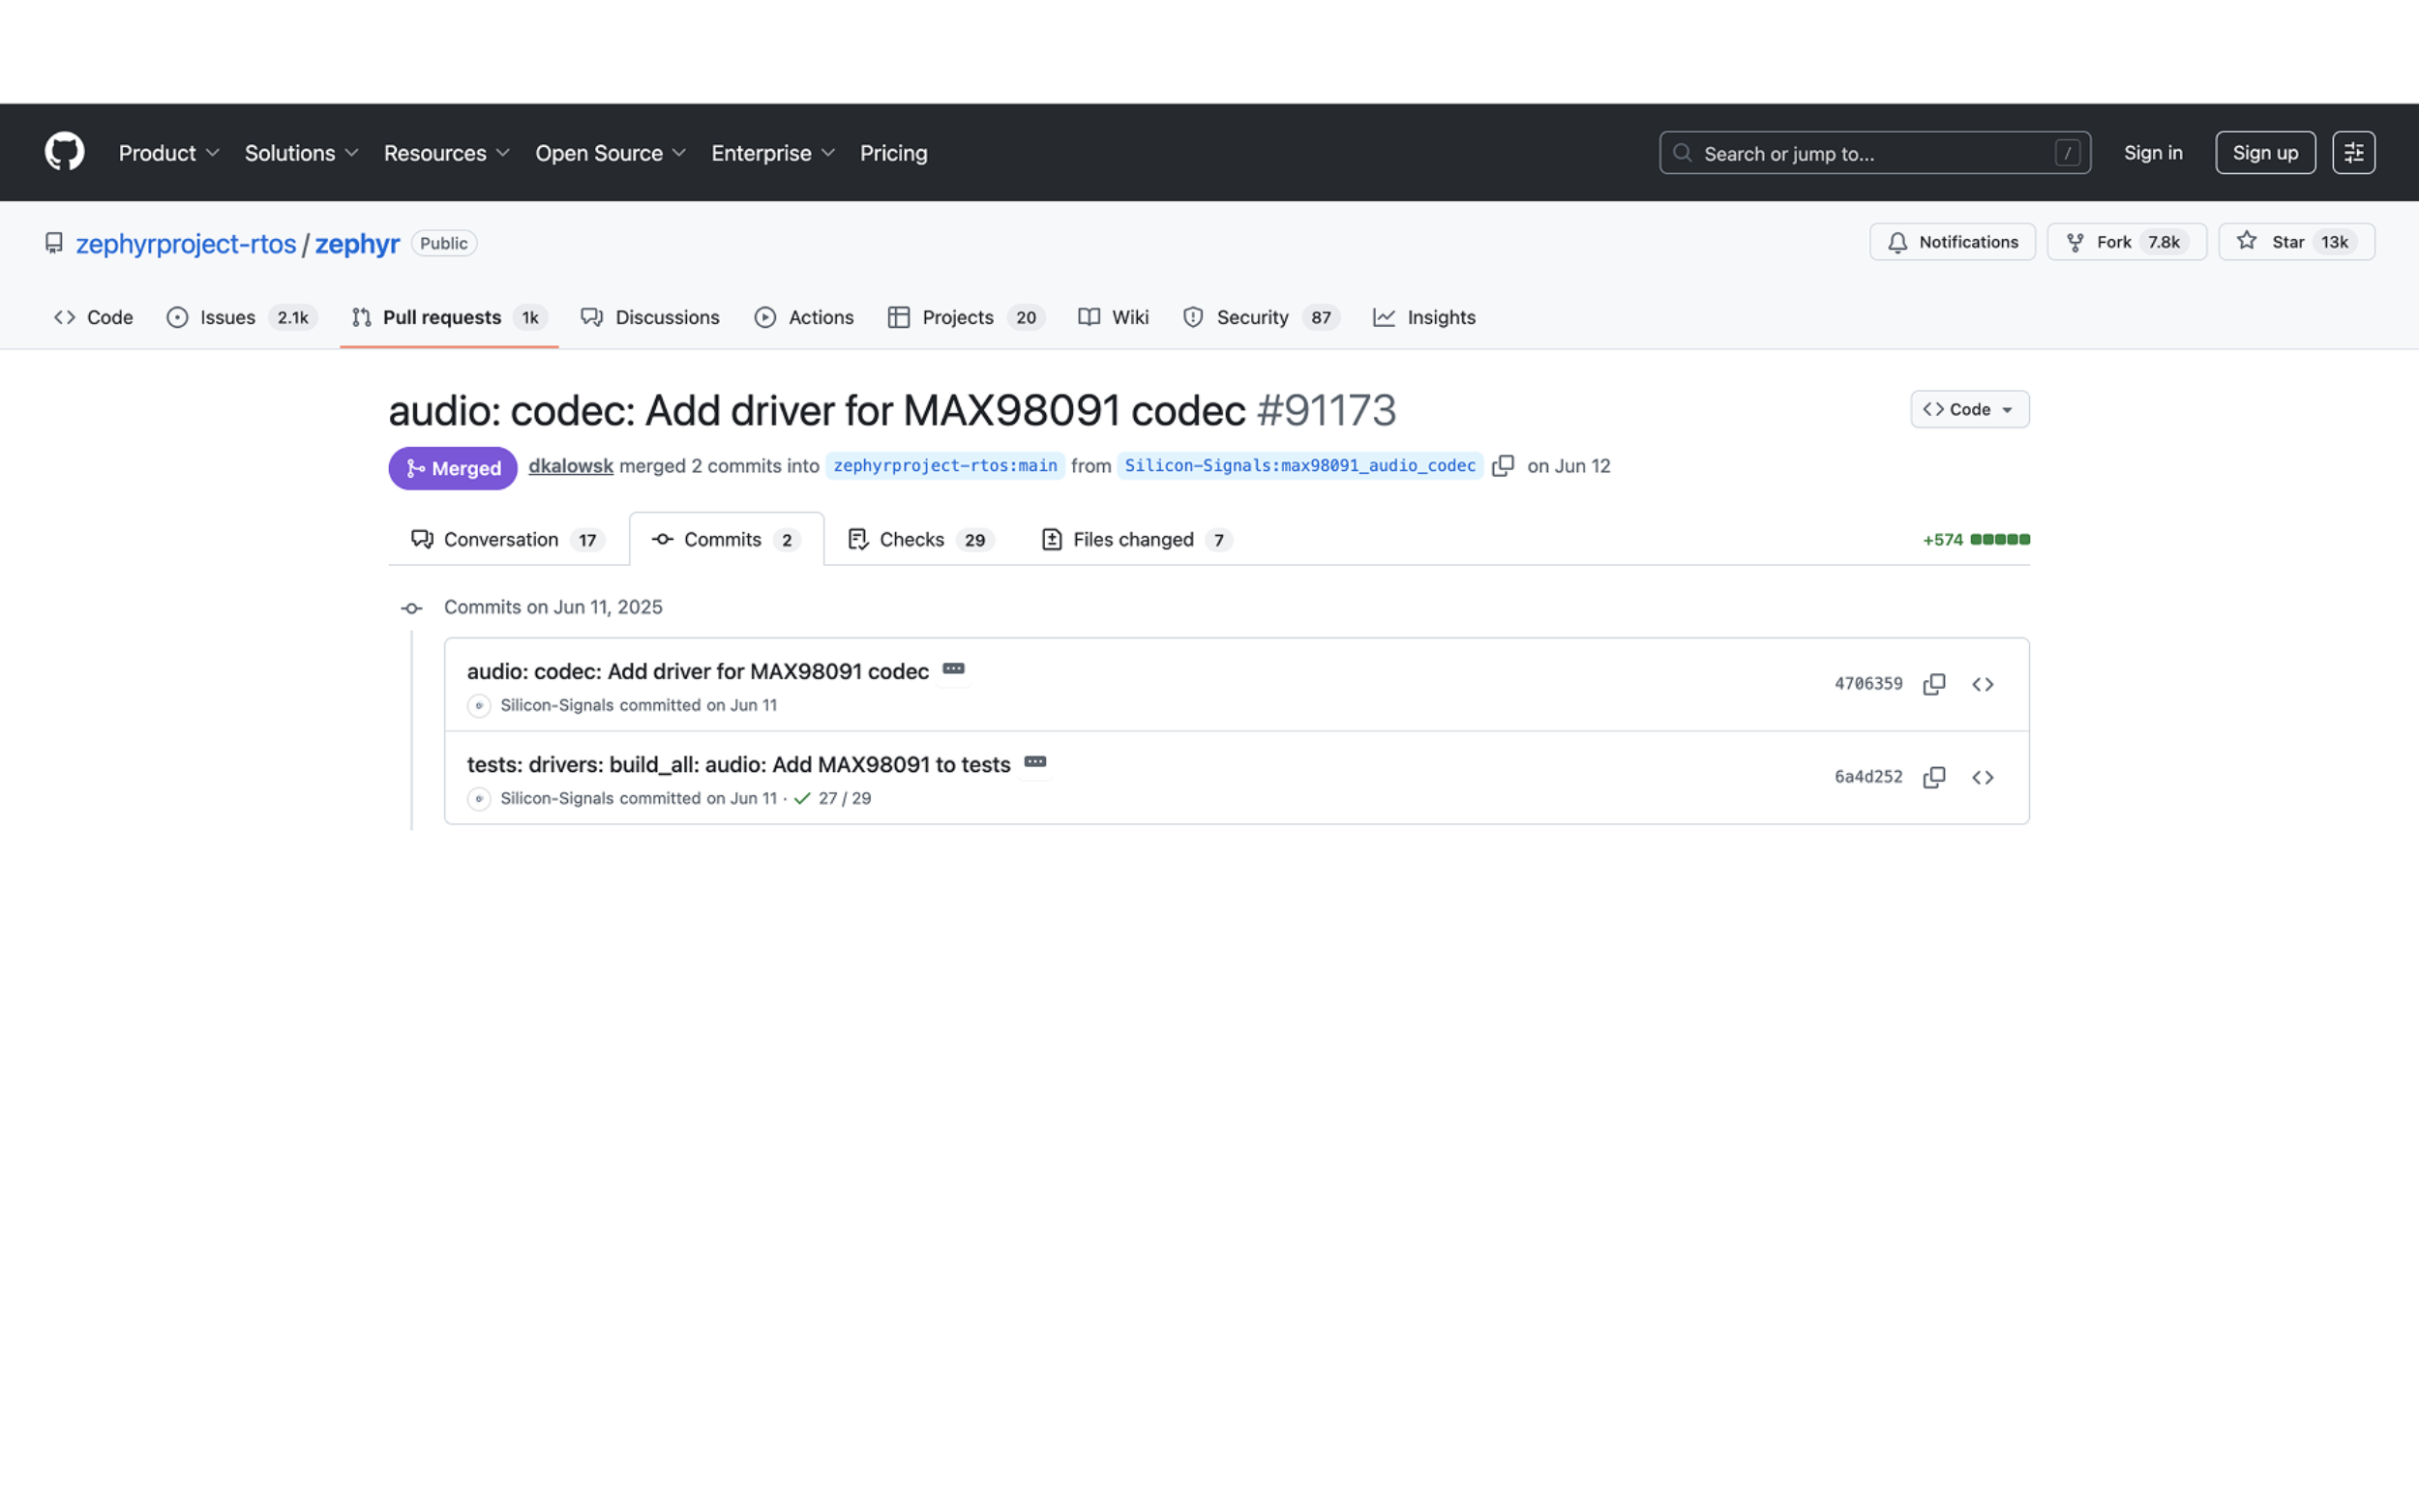This screenshot has height=1512, width=2419.
Task: Select the Commits tab of the pull request
Action: pos(726,539)
